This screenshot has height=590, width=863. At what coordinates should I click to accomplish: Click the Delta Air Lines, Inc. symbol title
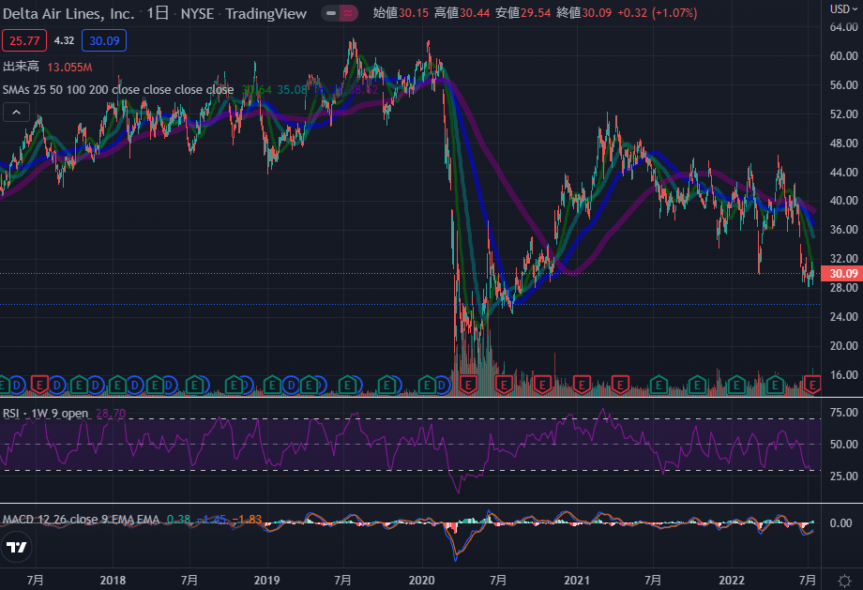click(68, 13)
